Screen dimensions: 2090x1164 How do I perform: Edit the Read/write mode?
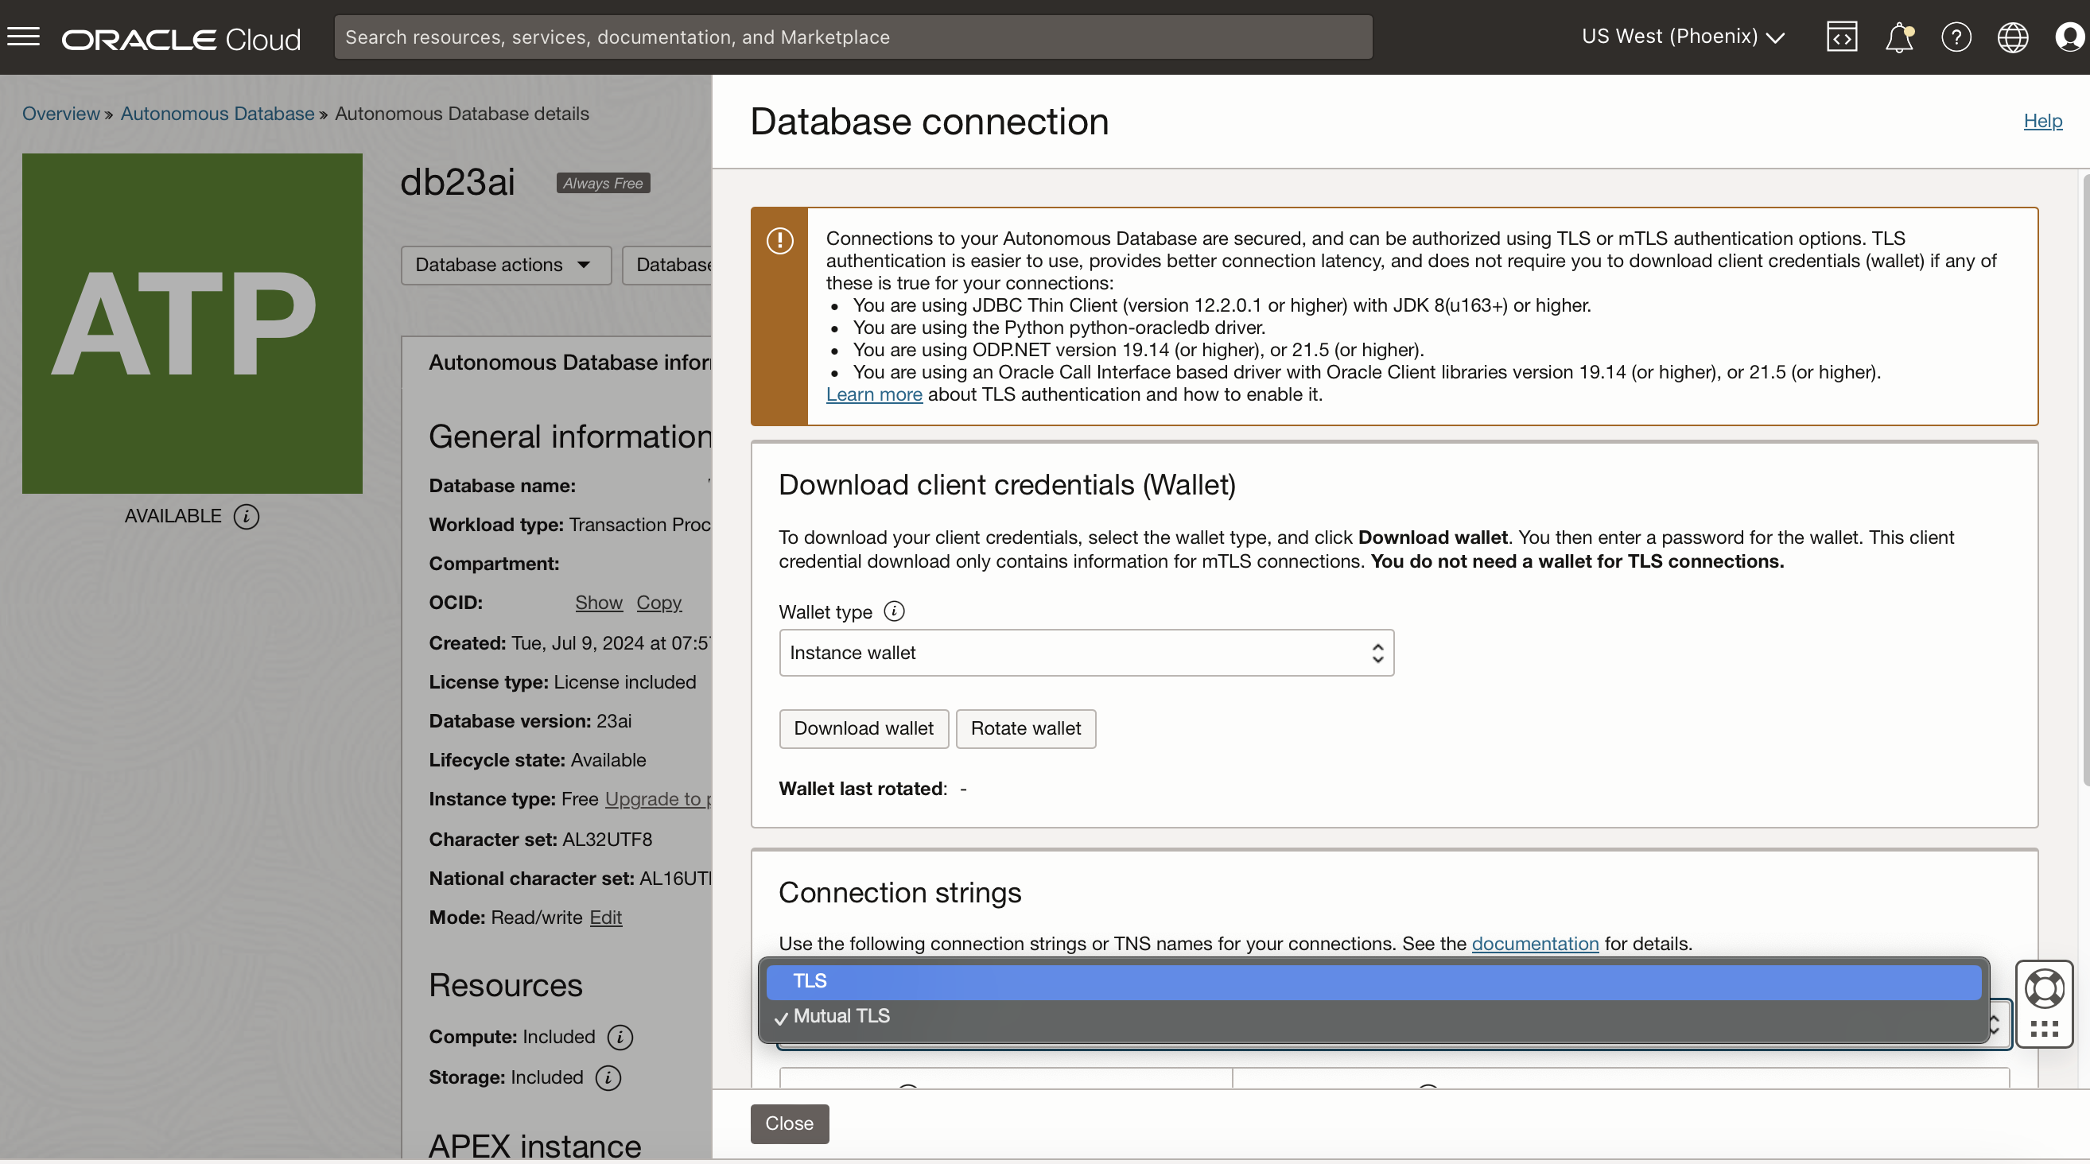(x=605, y=918)
